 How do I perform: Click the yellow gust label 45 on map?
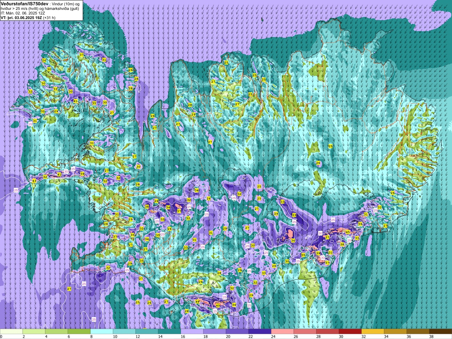point(348,232)
